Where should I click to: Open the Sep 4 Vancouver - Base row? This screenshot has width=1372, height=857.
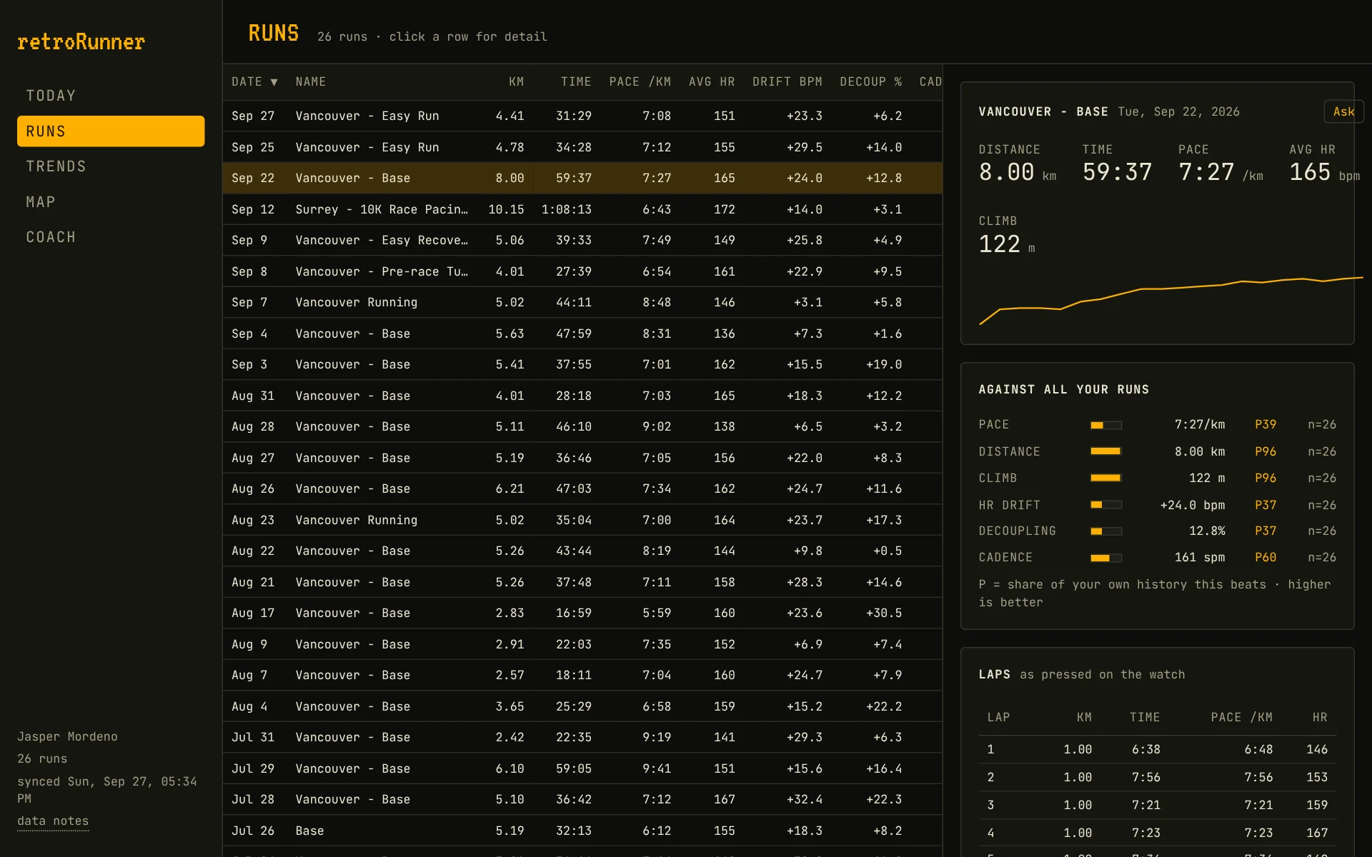coord(582,334)
